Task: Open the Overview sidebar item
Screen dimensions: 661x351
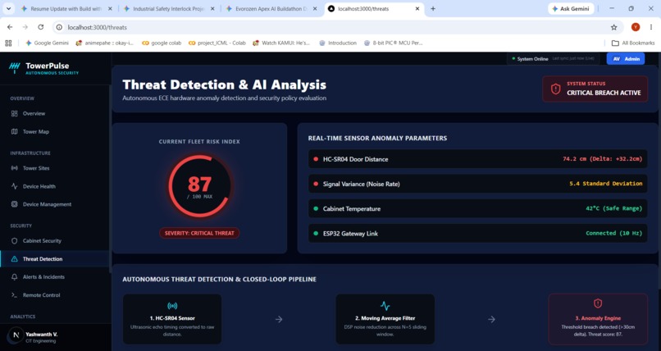Action: [55, 113]
